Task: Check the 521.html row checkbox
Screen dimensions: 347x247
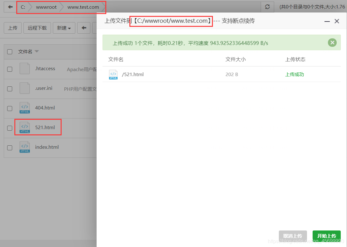Action: click(x=10, y=128)
